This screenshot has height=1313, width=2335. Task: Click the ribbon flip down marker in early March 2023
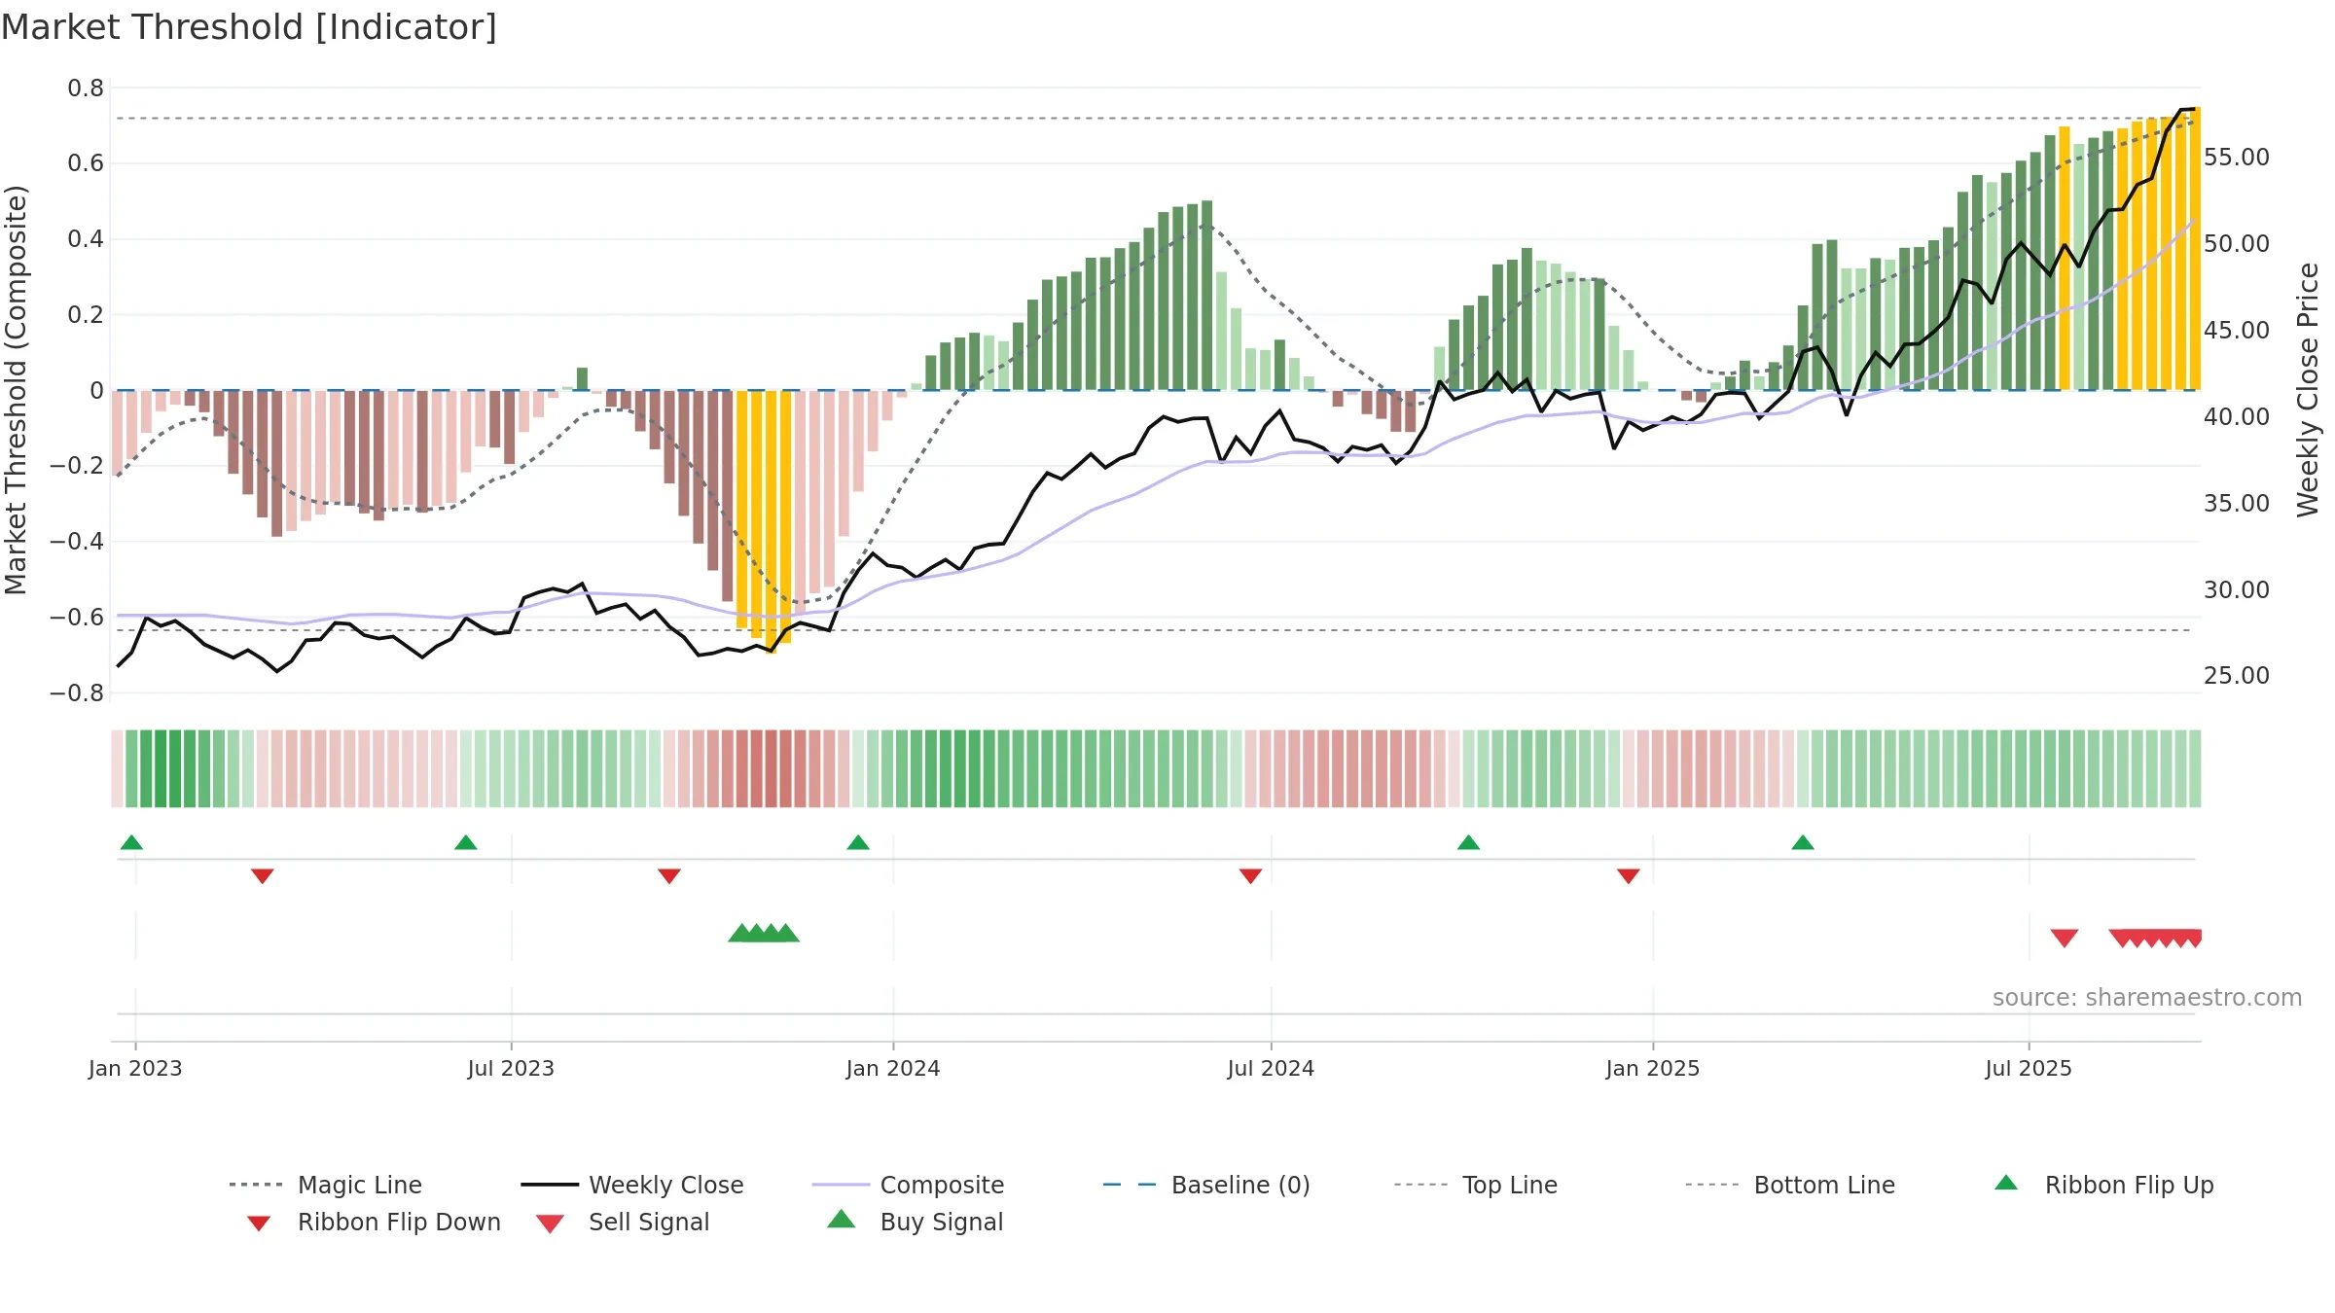tap(263, 876)
